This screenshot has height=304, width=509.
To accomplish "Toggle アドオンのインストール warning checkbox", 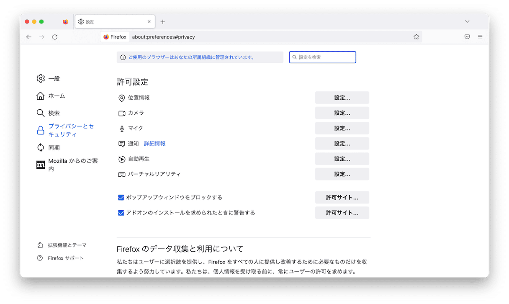I will coord(121,213).
